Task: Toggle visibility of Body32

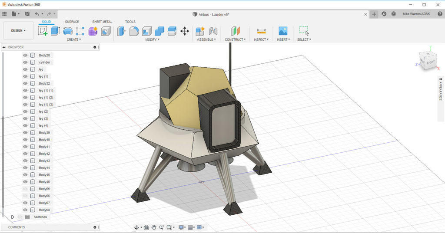Action: [x=25, y=83]
